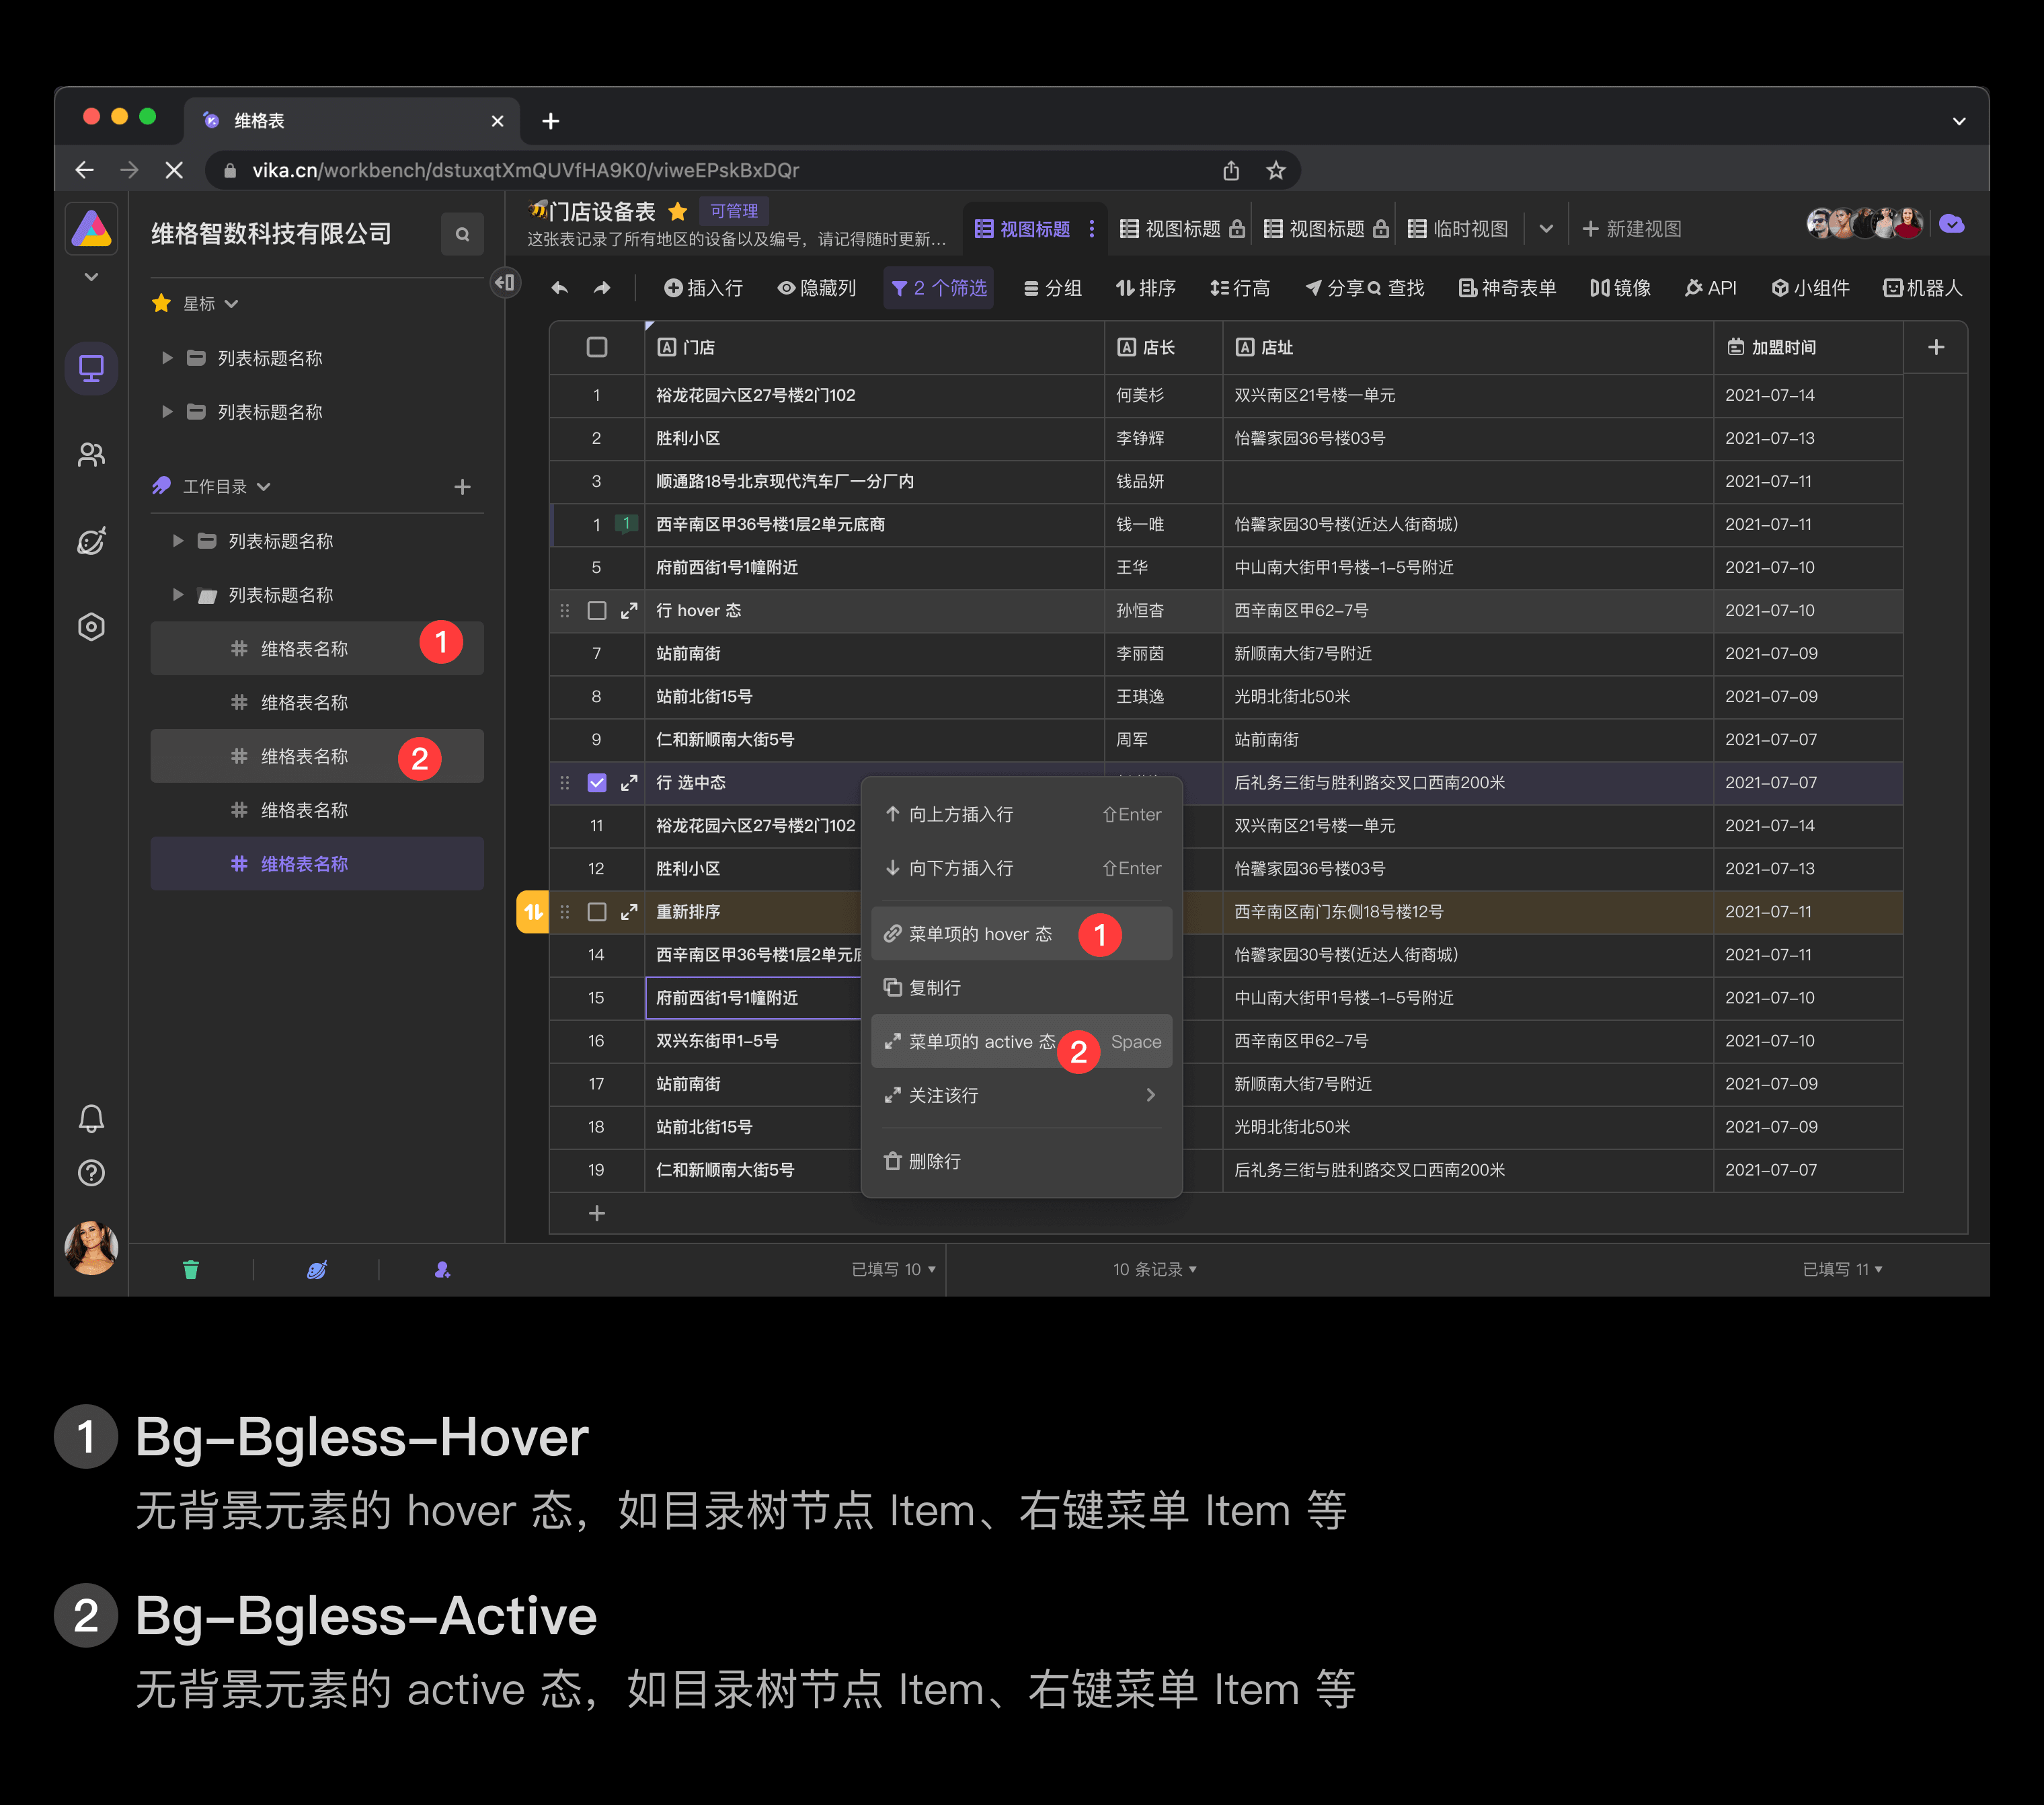Switch to the 临时视图 tab
Screen dimensions: 2044x1805
[x=1458, y=229]
